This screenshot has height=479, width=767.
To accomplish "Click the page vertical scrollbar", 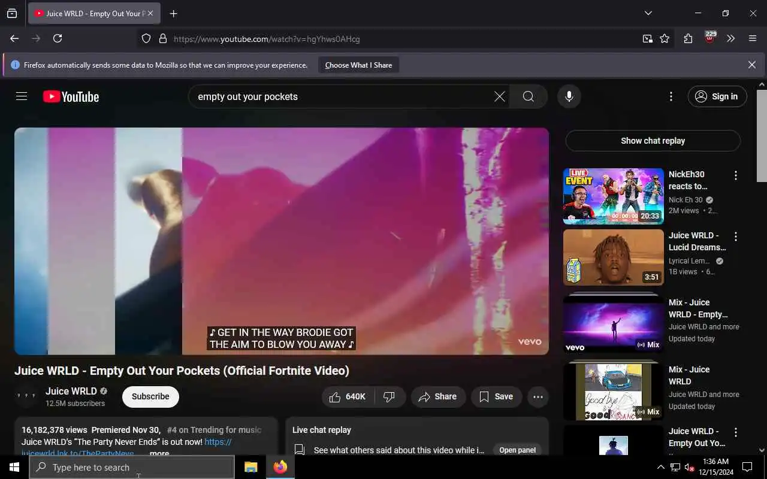I will pyautogui.click(x=762, y=135).
